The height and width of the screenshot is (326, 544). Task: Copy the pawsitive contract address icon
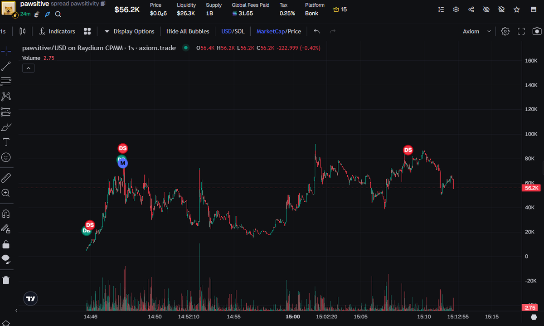pyautogui.click(x=103, y=4)
